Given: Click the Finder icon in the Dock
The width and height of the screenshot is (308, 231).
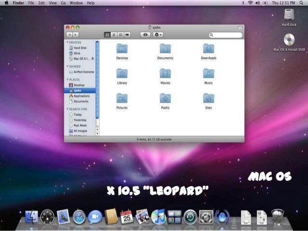Looking at the screenshot, I should [31, 217].
